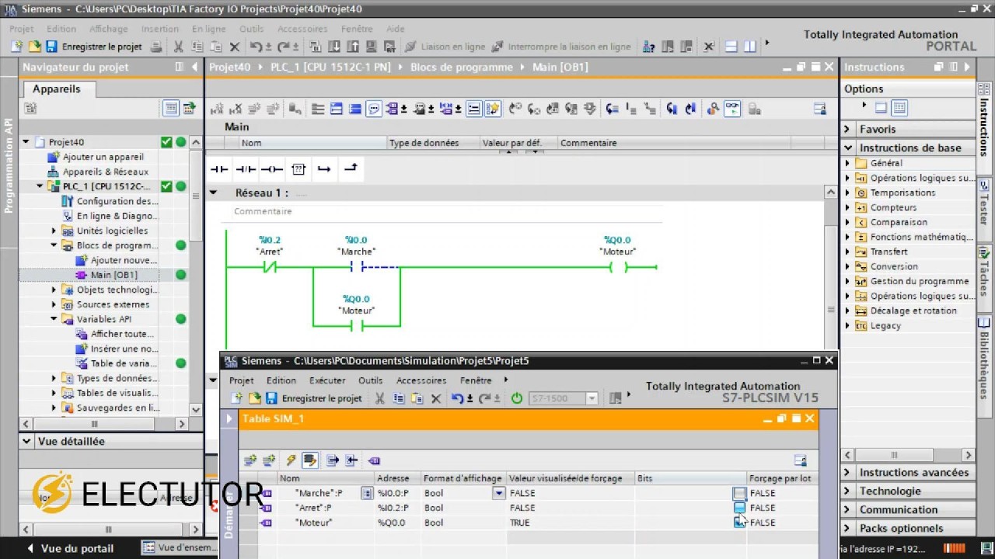995x559 pixels.
Task: Insert close branch from favorites bar
Action: click(x=351, y=168)
